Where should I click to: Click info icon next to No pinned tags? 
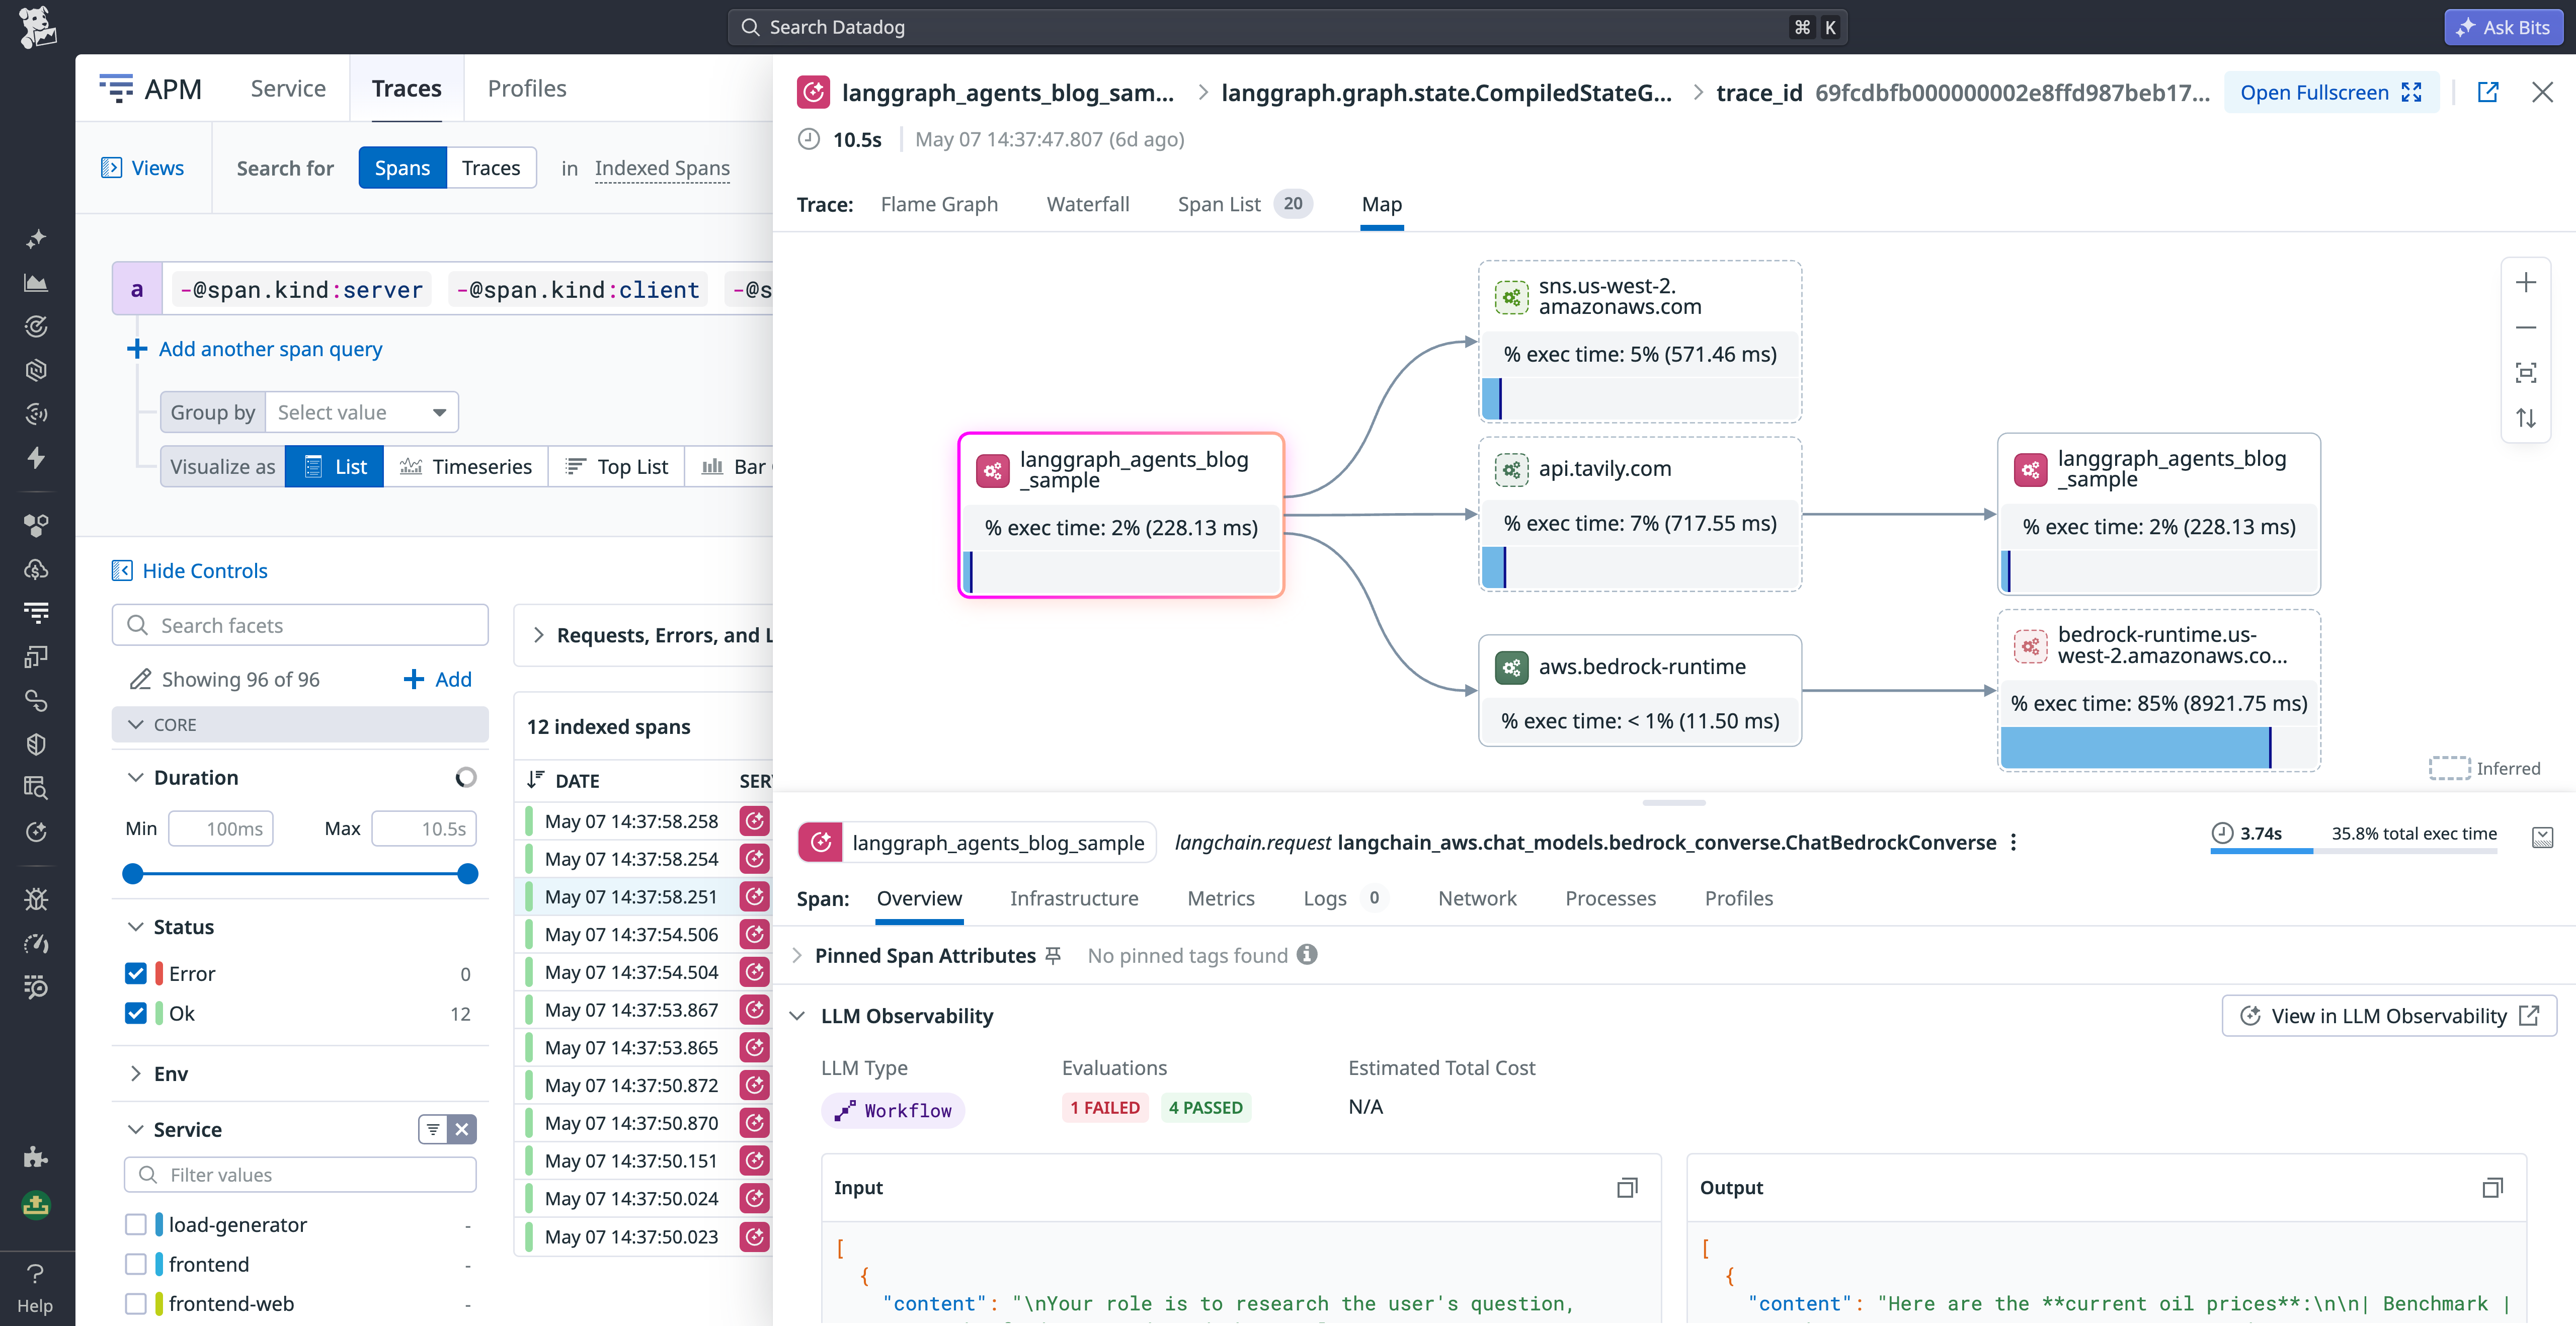tap(1306, 954)
